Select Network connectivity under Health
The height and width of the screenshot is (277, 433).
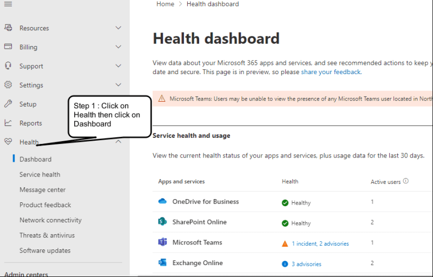coord(50,220)
